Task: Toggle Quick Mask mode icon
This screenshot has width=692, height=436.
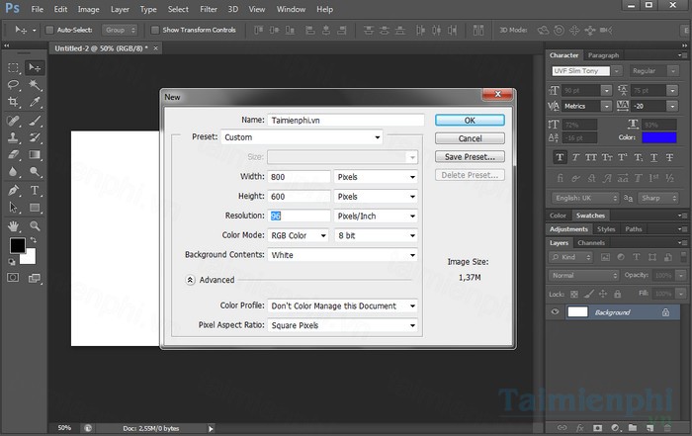Action: coord(13,278)
